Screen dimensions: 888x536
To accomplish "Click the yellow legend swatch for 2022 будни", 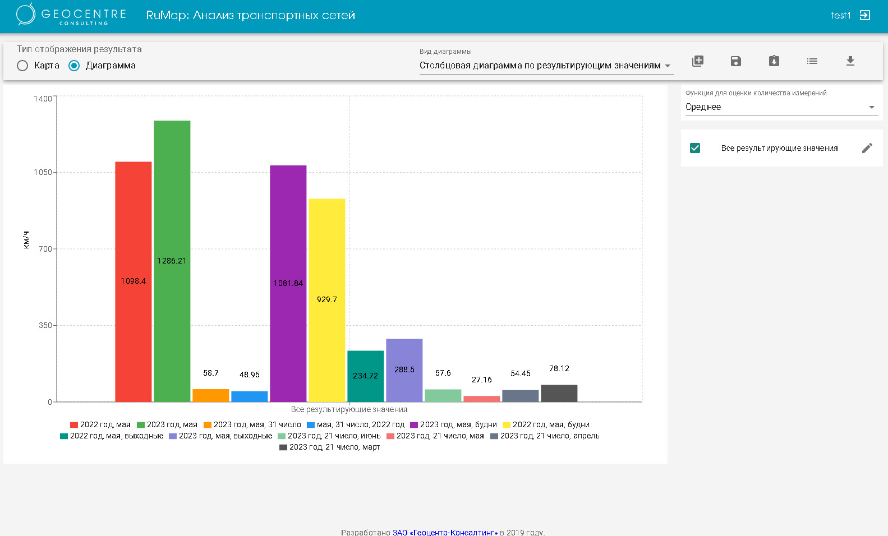I will pos(507,425).
